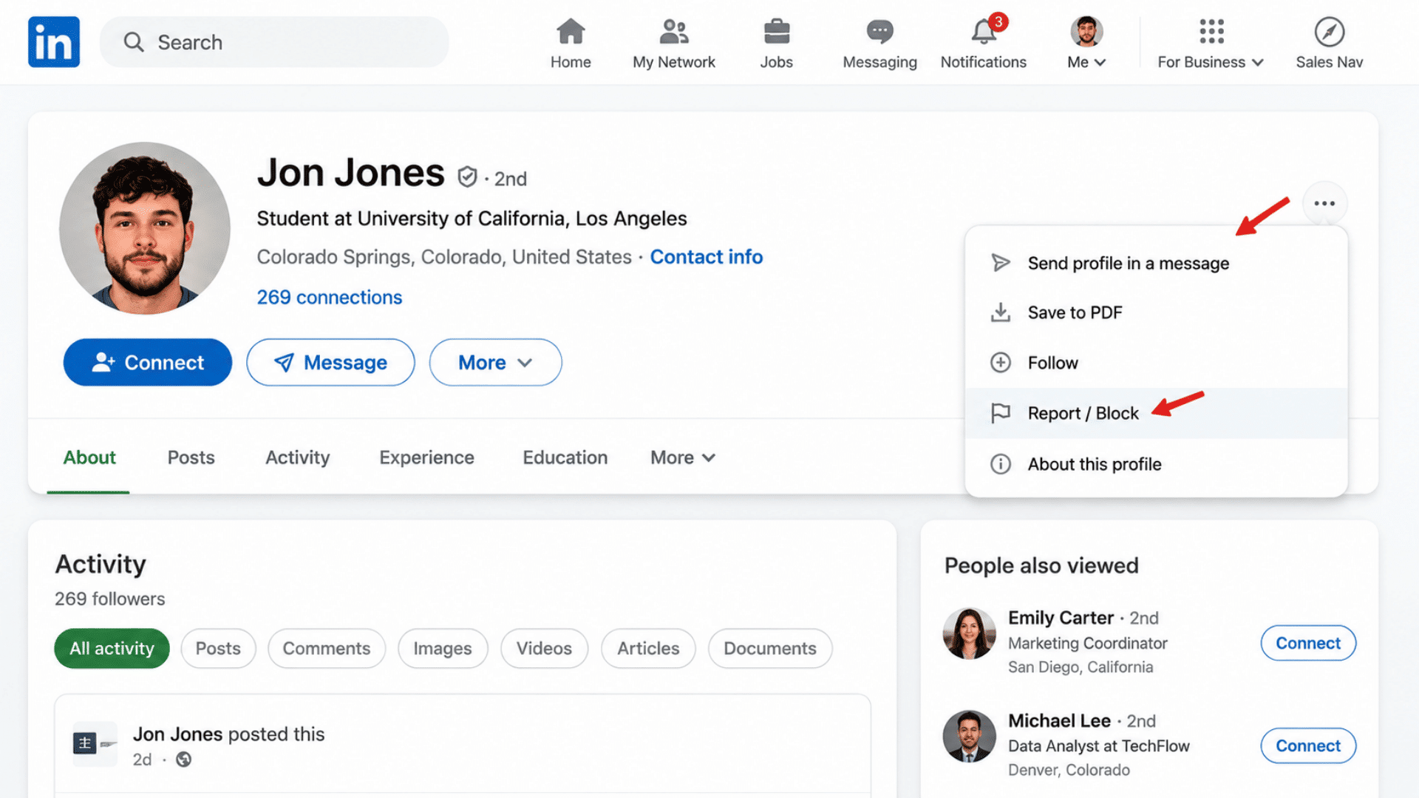Click the Jon Jones posted this text

pos(228,734)
